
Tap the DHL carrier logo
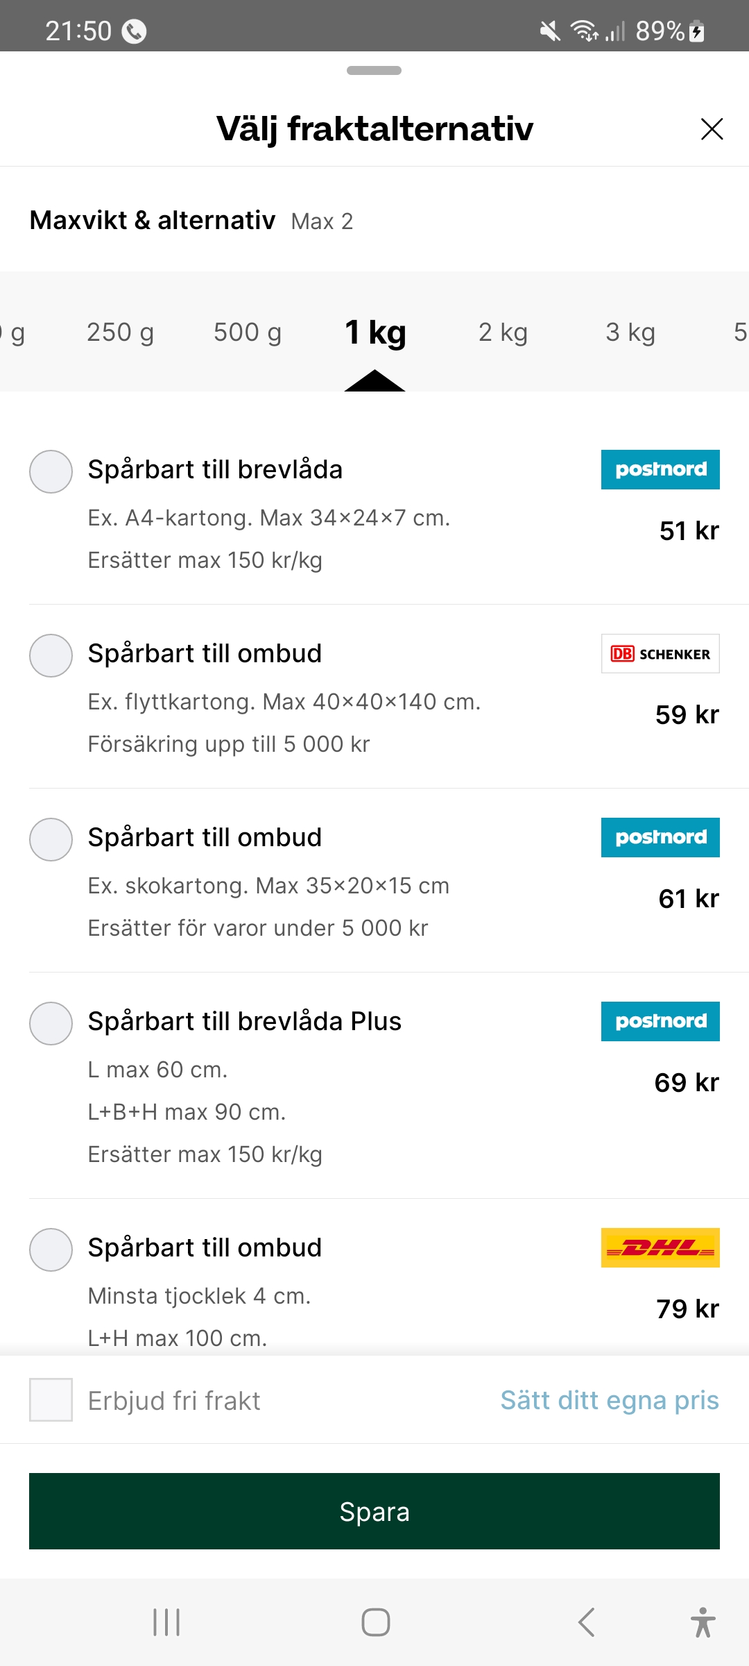pyautogui.click(x=660, y=1247)
